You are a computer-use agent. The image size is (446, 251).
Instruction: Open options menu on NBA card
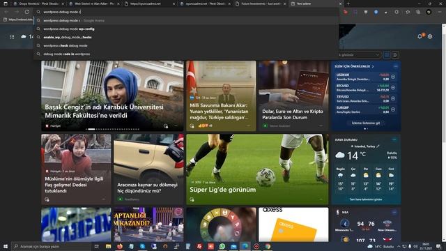(x=394, y=212)
